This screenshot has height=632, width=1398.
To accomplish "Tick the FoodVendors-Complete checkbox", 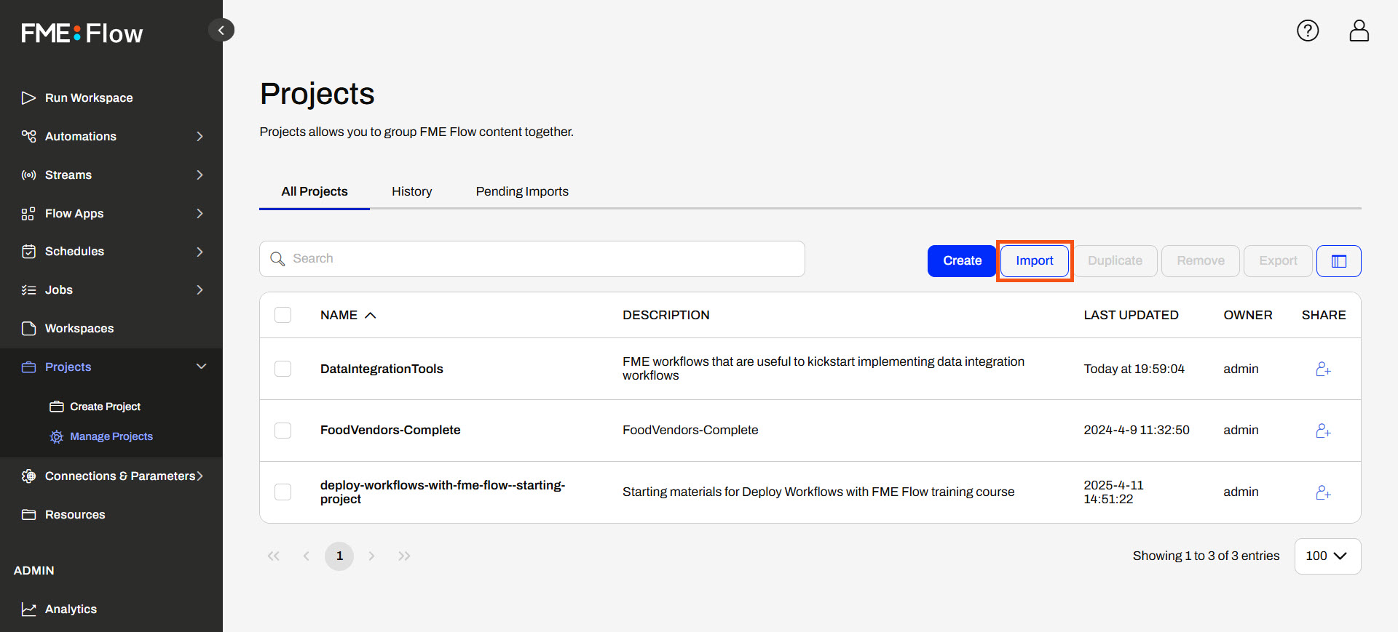I will [x=283, y=431].
